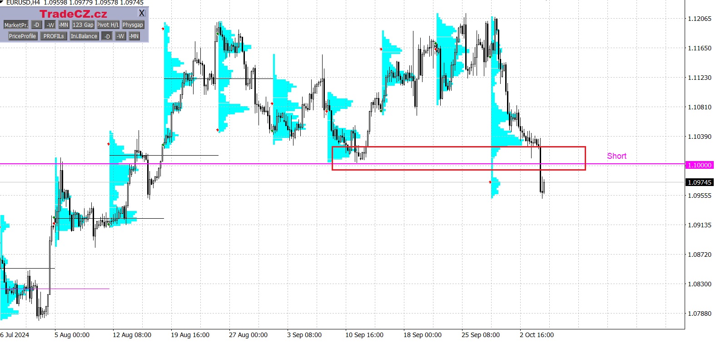Click the -W button after Ini.Balance
The width and height of the screenshot is (716, 343).
(120, 36)
